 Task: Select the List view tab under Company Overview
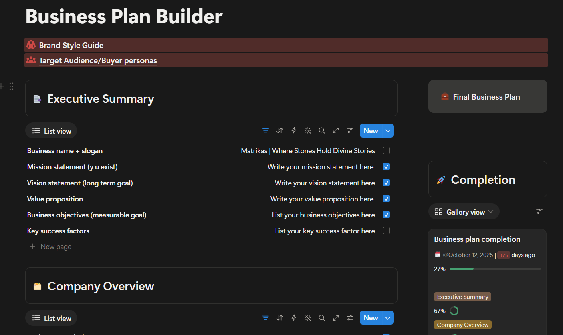click(x=51, y=318)
